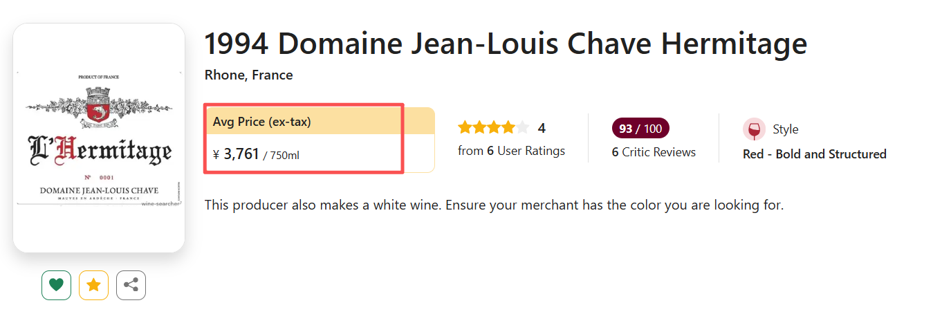933x314 pixels.
Task: Click the 'Red - Bold and Structured' style text
Action: point(814,154)
